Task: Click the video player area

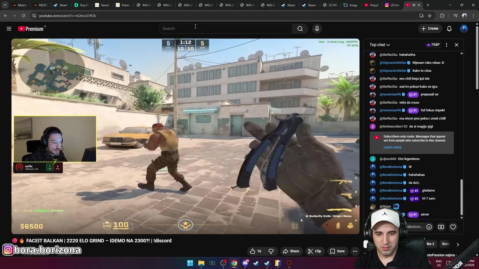Action: (x=185, y=136)
